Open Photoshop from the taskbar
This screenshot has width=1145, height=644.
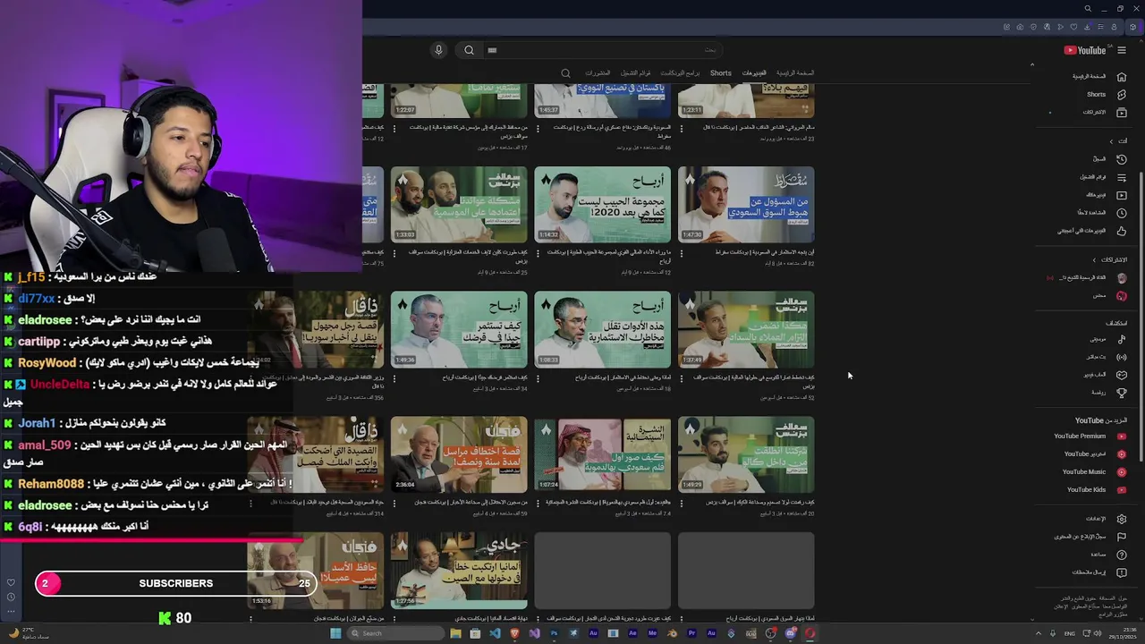554,633
